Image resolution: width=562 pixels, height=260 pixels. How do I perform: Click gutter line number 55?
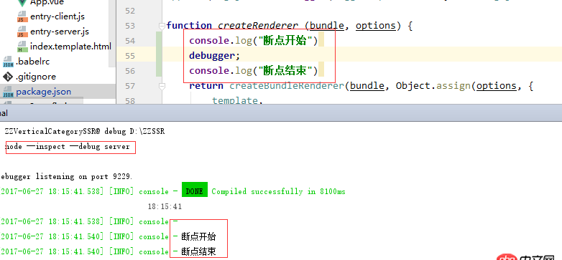pos(130,56)
